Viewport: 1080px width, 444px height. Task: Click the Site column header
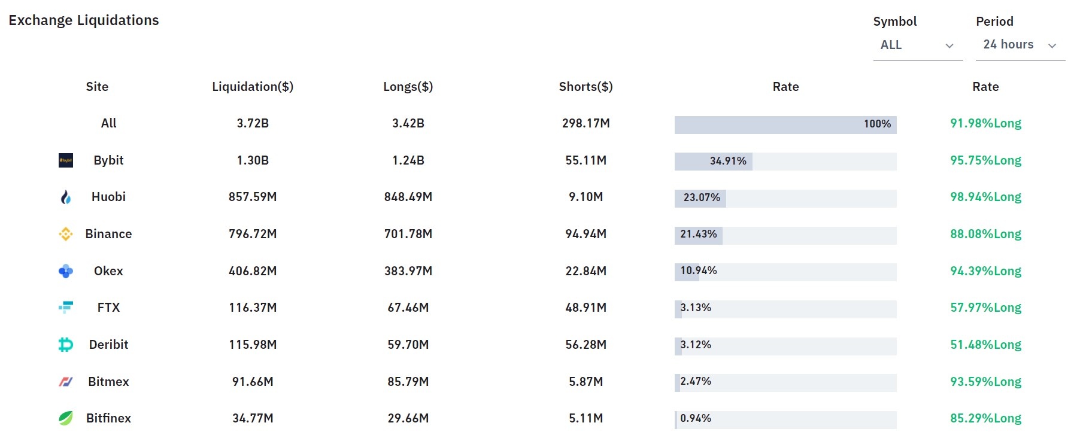click(97, 87)
